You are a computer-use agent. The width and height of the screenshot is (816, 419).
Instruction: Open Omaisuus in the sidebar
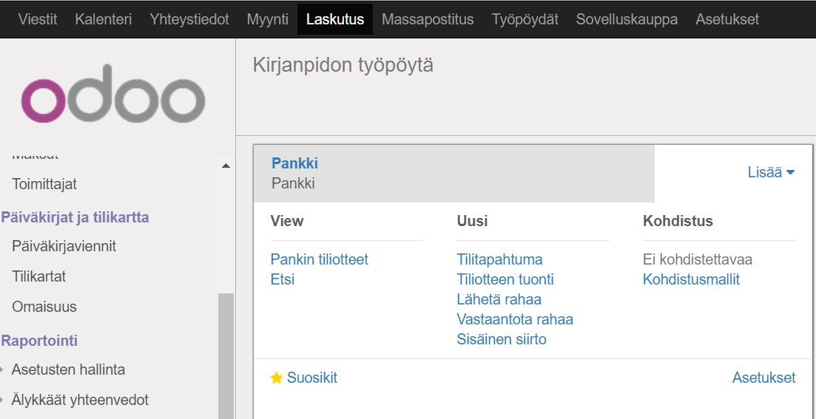[44, 307]
